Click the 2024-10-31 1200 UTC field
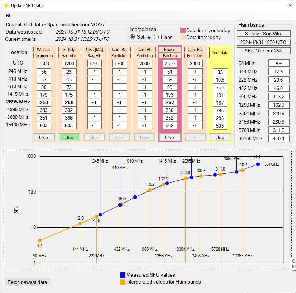The width and height of the screenshot is (296, 293). 264,42
